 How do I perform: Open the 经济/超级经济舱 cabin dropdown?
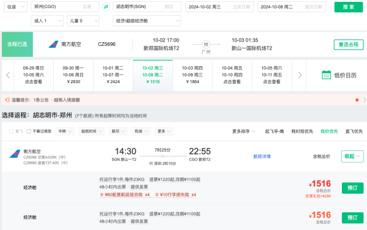[x=147, y=21]
